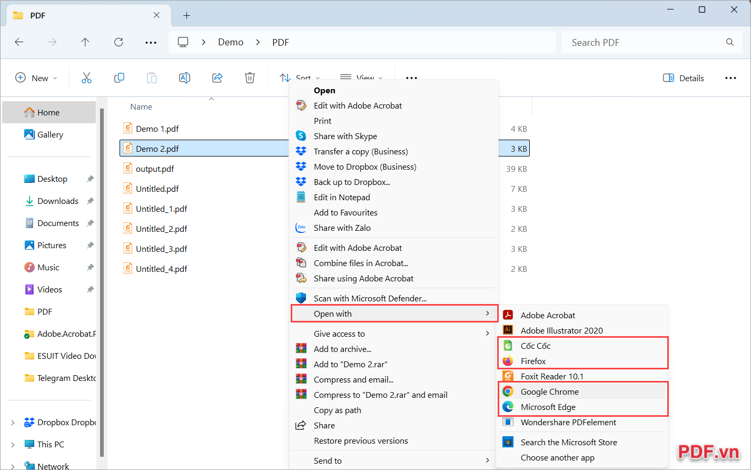
Task: Select Share using Adobe Acrobat
Action: (x=394, y=278)
